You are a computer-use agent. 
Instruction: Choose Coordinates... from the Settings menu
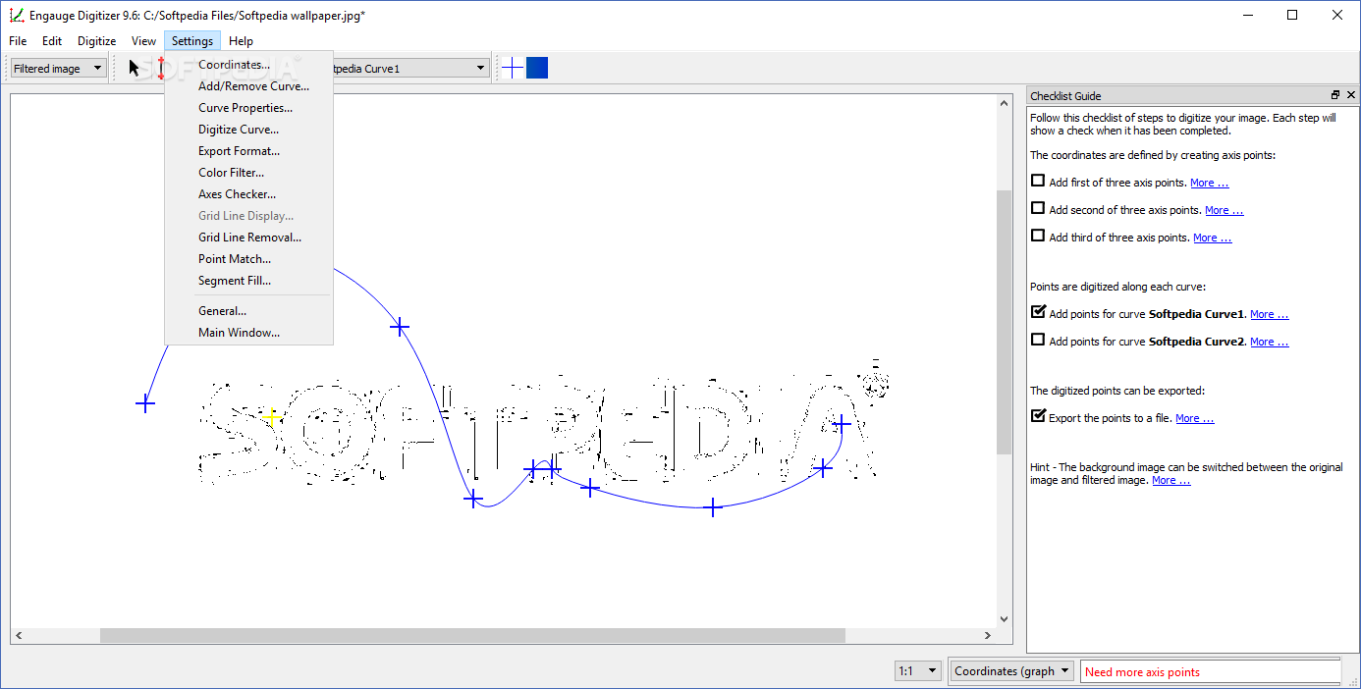pyautogui.click(x=249, y=65)
